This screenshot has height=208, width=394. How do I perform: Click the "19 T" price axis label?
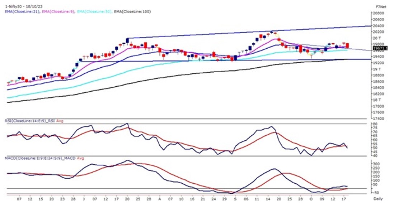pos(377,69)
